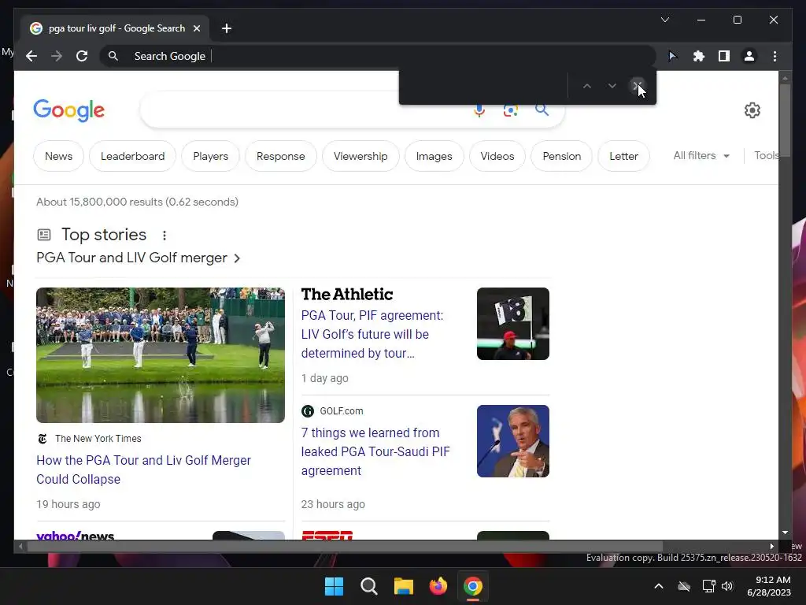
Task: Launch Firefox from the taskbar
Action: (438, 586)
